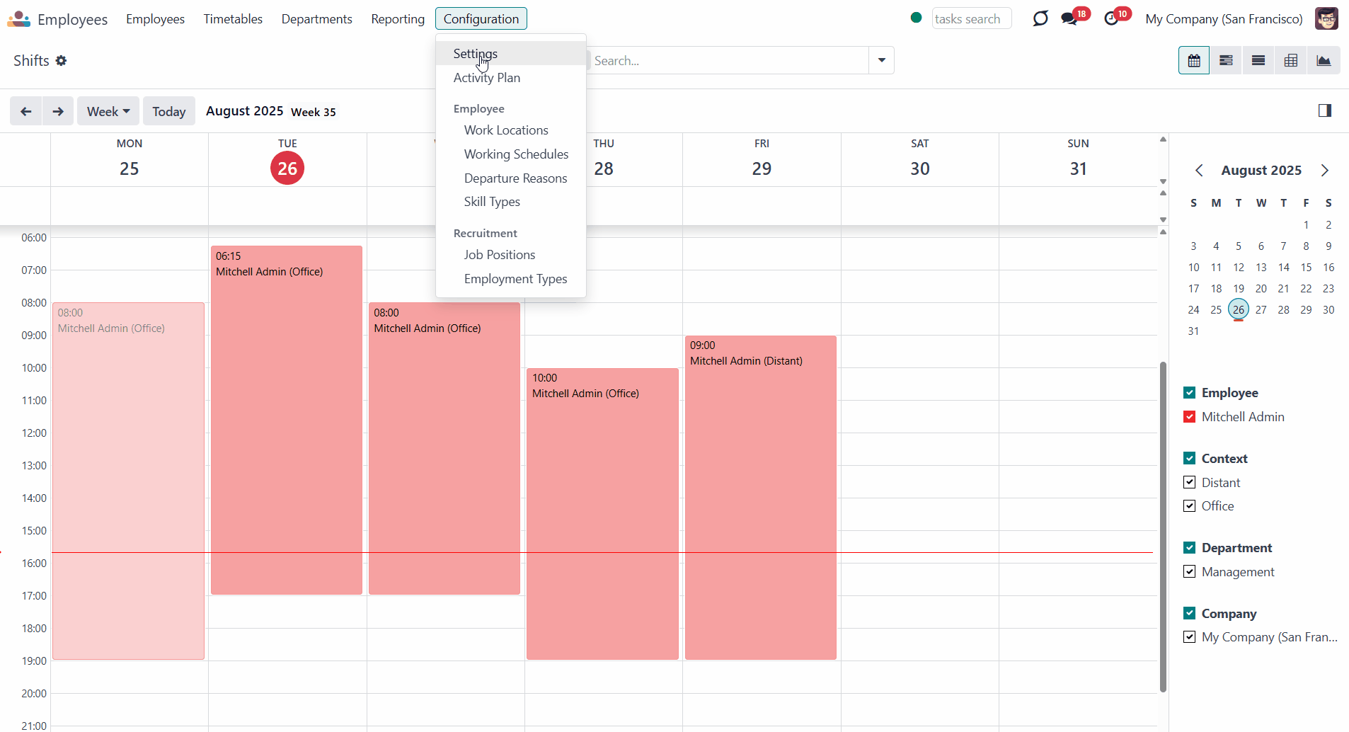
Task: Toggle the Mitchell Admin employee checkbox
Action: point(1190,416)
